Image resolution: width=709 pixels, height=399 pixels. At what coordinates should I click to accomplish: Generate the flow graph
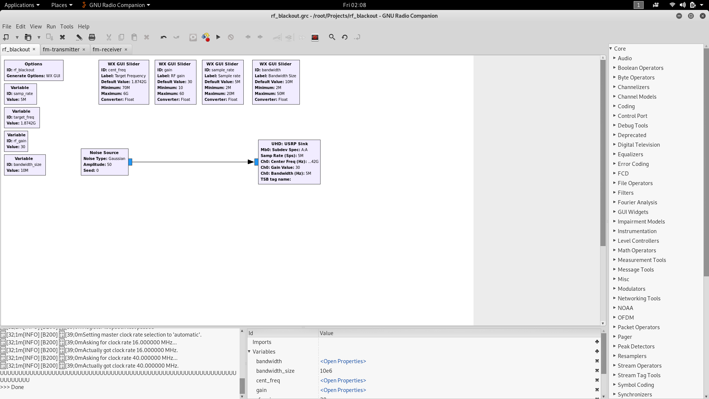coord(206,37)
